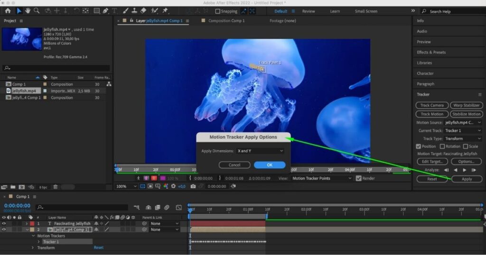Image resolution: width=486 pixels, height=255 pixels.
Task: Pick the Eraser tool
Action: (x=144, y=11)
